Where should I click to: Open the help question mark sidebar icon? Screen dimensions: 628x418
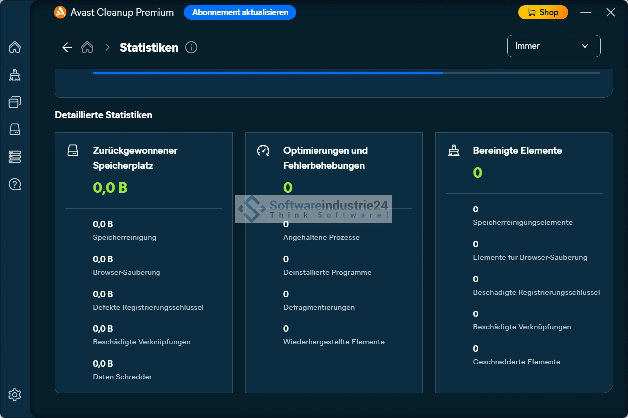click(x=15, y=185)
